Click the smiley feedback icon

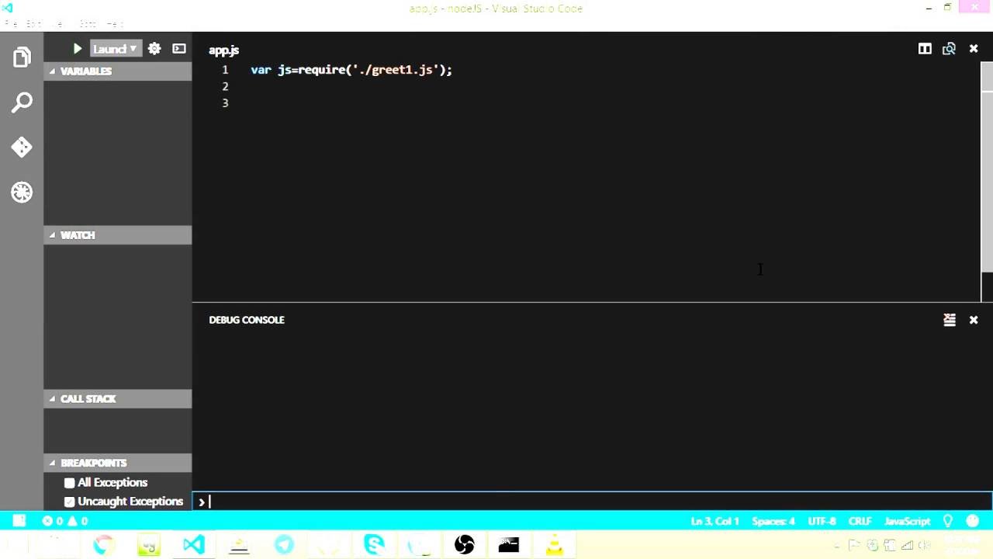tap(973, 521)
